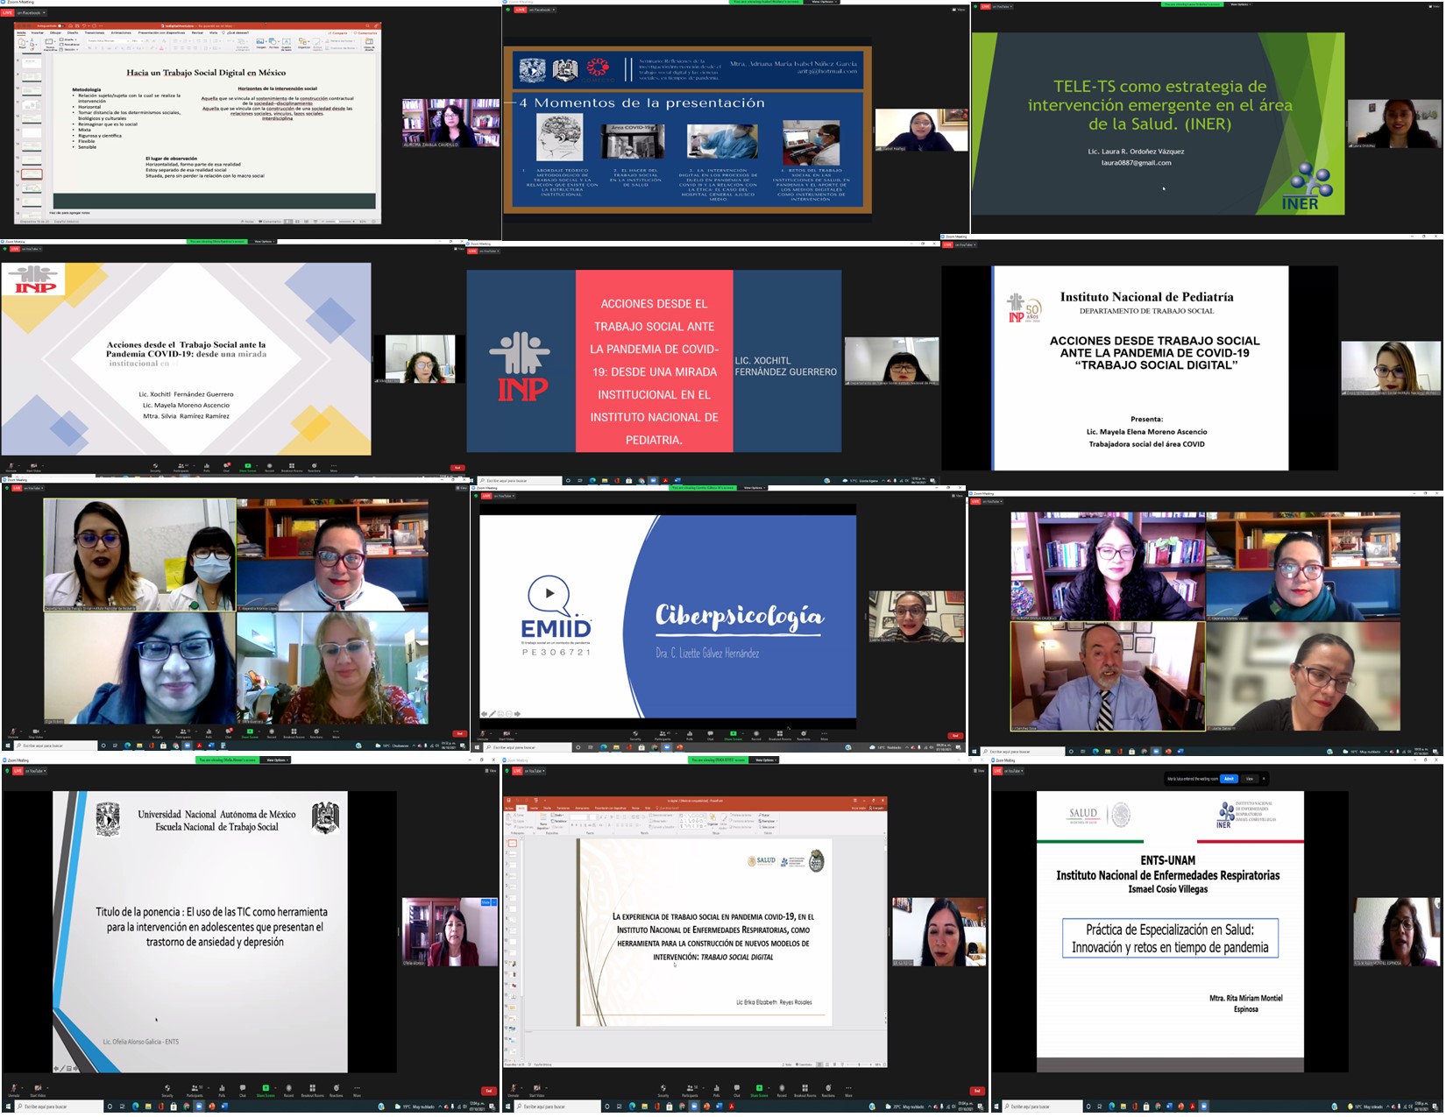Image resolution: width=1446 pixels, height=1117 pixels.
Task: Adjust zoom slider in Erika Reyes PowerPoint status bar
Action: (x=859, y=1064)
